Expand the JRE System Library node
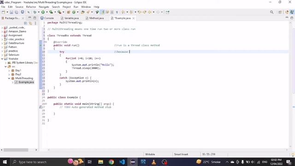The image size is (295, 166). [x=6, y=63]
